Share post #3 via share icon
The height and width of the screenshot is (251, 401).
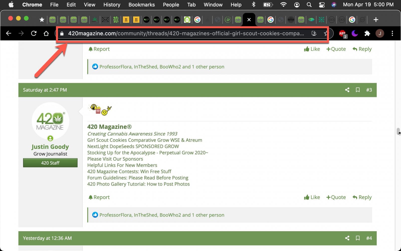click(x=347, y=90)
